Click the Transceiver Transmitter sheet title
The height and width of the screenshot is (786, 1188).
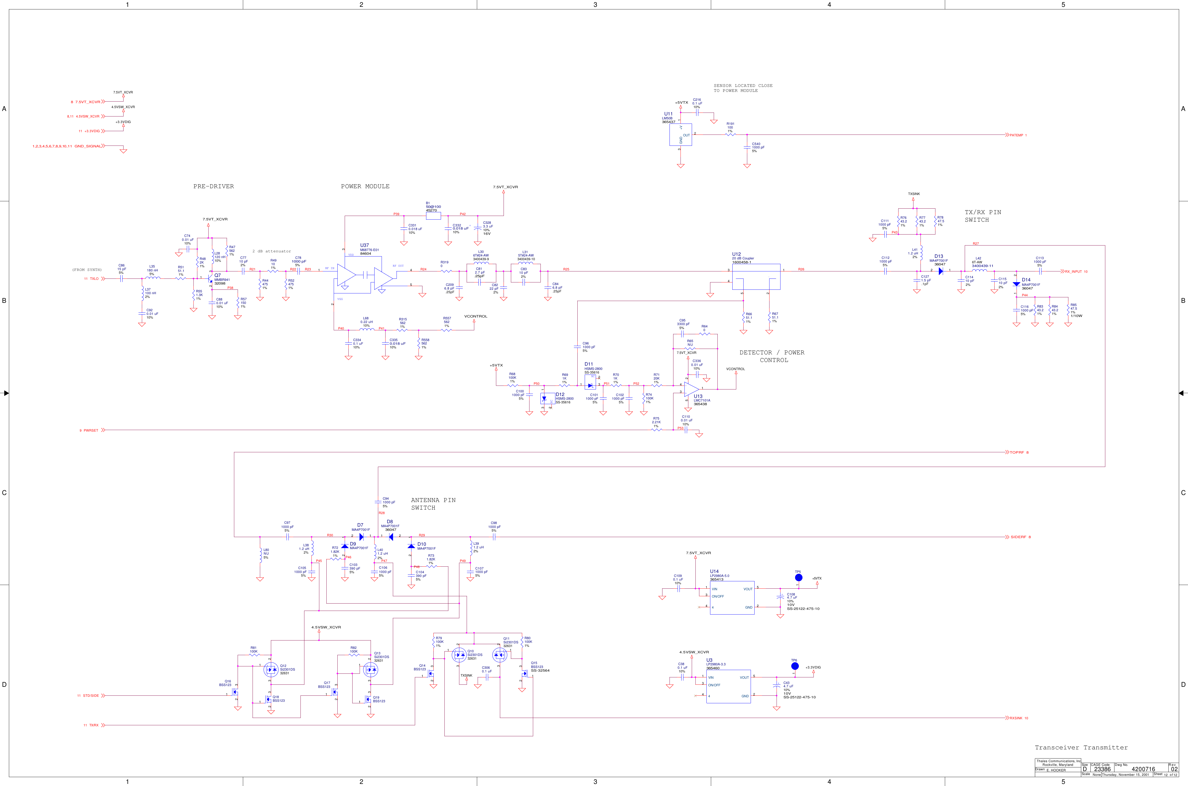tap(1081, 748)
